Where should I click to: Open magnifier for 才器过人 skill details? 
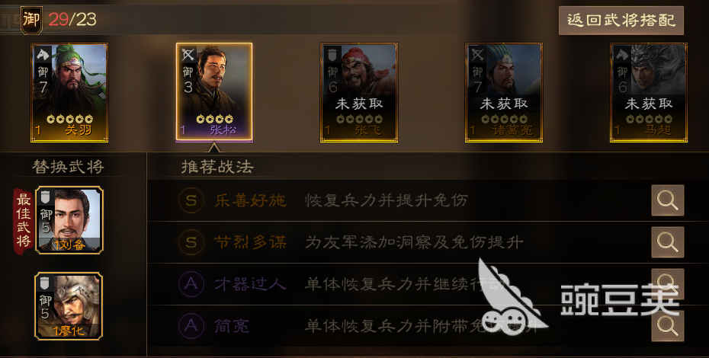(667, 284)
